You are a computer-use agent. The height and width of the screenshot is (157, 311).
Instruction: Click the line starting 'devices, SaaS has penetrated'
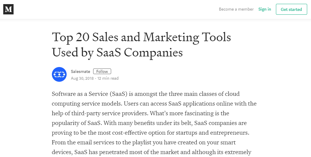coord(152,152)
